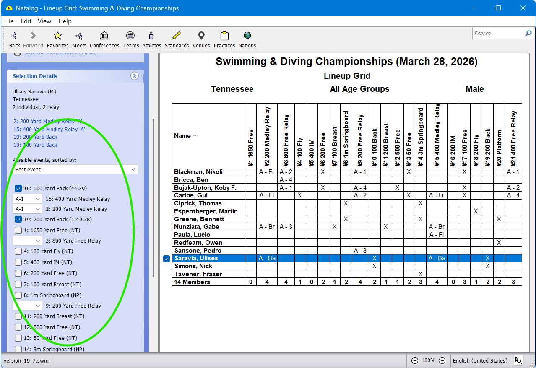Uncheck the 10: 100 Yard Back checkbox
This screenshot has height=368, width=536.
tap(18, 189)
